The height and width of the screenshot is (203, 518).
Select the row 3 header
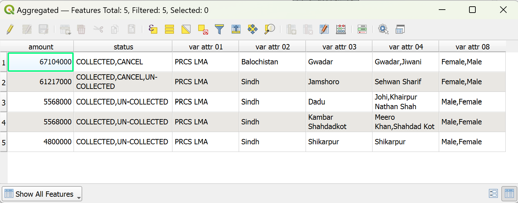tap(4, 102)
